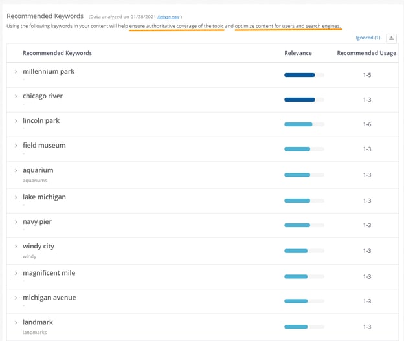
Task: Select the 'field museum' keyword text
Action: click(x=44, y=145)
